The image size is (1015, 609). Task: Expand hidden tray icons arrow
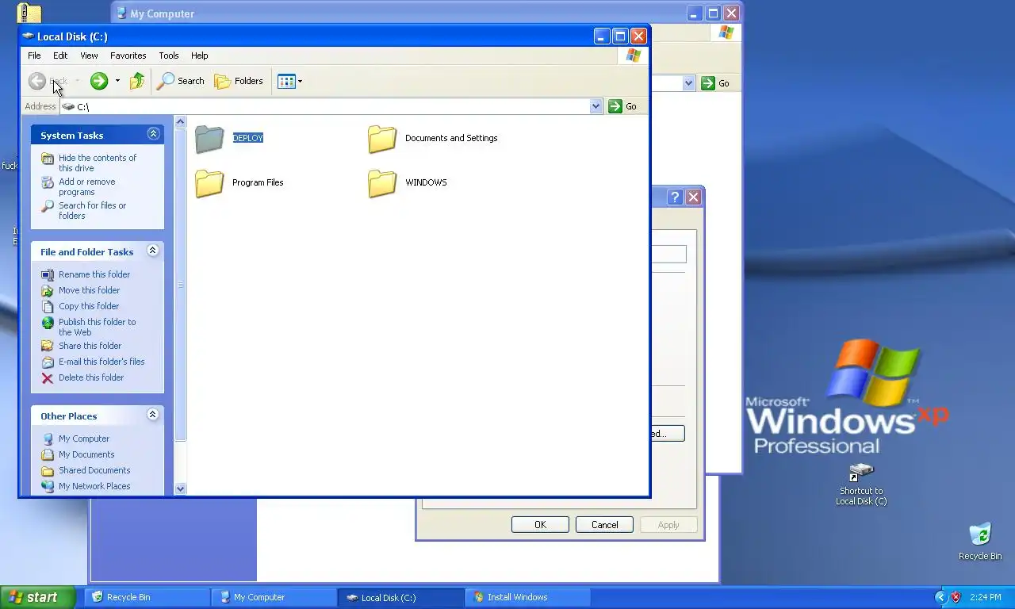tap(940, 597)
